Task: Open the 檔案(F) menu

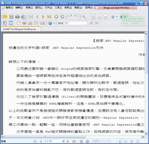Action: click(x=9, y=7)
